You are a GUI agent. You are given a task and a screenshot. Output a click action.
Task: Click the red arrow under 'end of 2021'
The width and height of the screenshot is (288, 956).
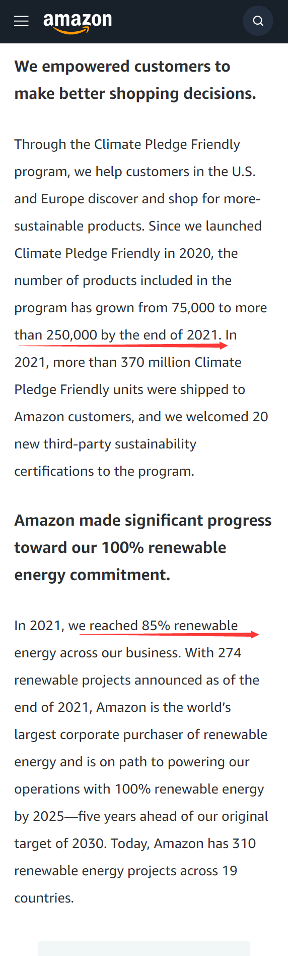pyautogui.click(x=123, y=346)
